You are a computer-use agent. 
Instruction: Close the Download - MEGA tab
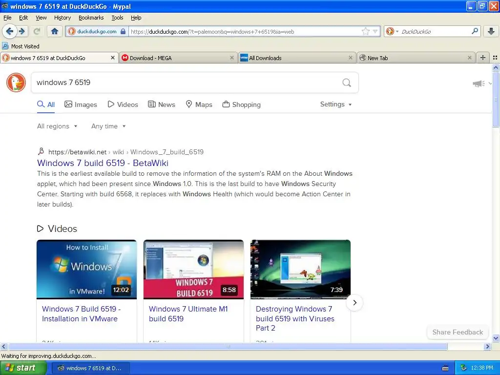(232, 58)
